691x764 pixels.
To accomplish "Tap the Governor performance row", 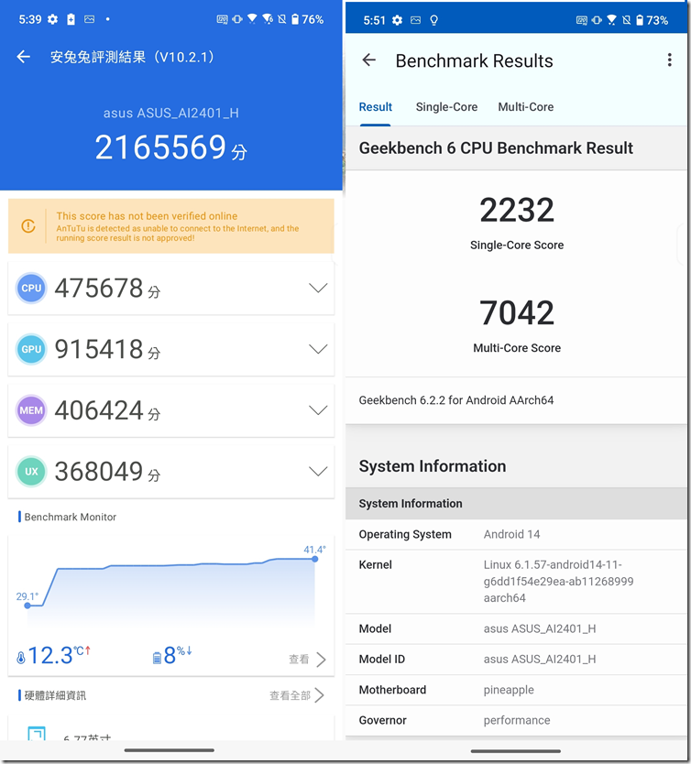I will click(516, 720).
